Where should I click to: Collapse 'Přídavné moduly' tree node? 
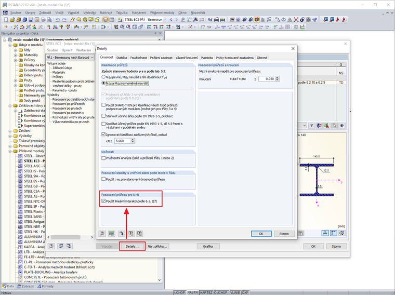pyautogui.click(x=10, y=151)
